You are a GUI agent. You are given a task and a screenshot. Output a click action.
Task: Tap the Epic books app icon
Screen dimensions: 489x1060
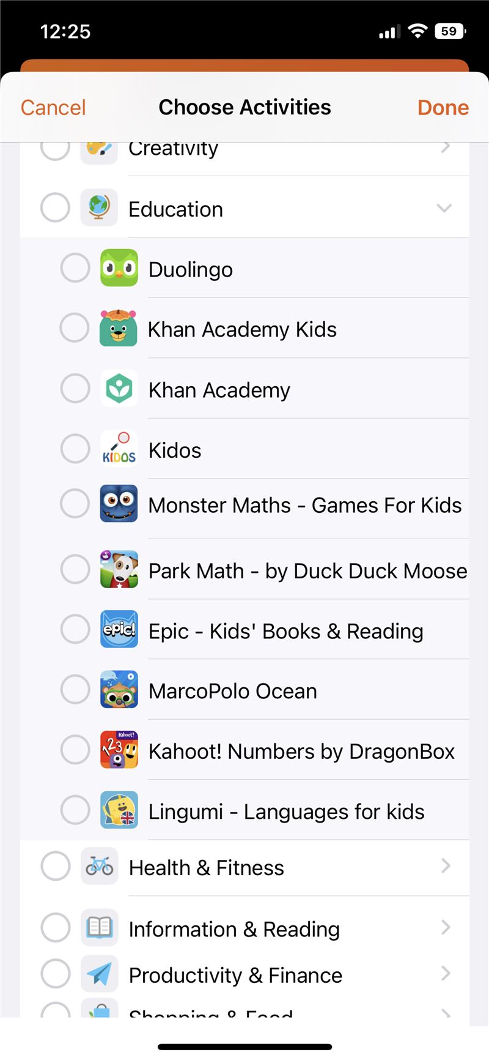(x=119, y=629)
